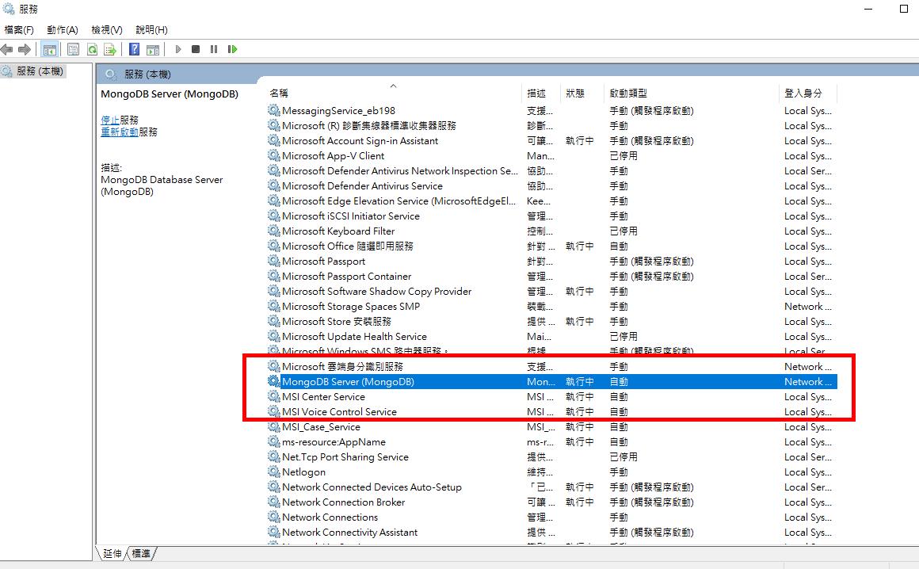Click the gear icon beside MessagingService_eb198

(x=273, y=110)
